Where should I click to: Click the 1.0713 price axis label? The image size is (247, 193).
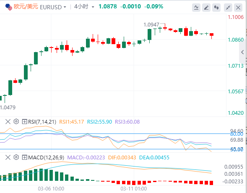point(236,66)
